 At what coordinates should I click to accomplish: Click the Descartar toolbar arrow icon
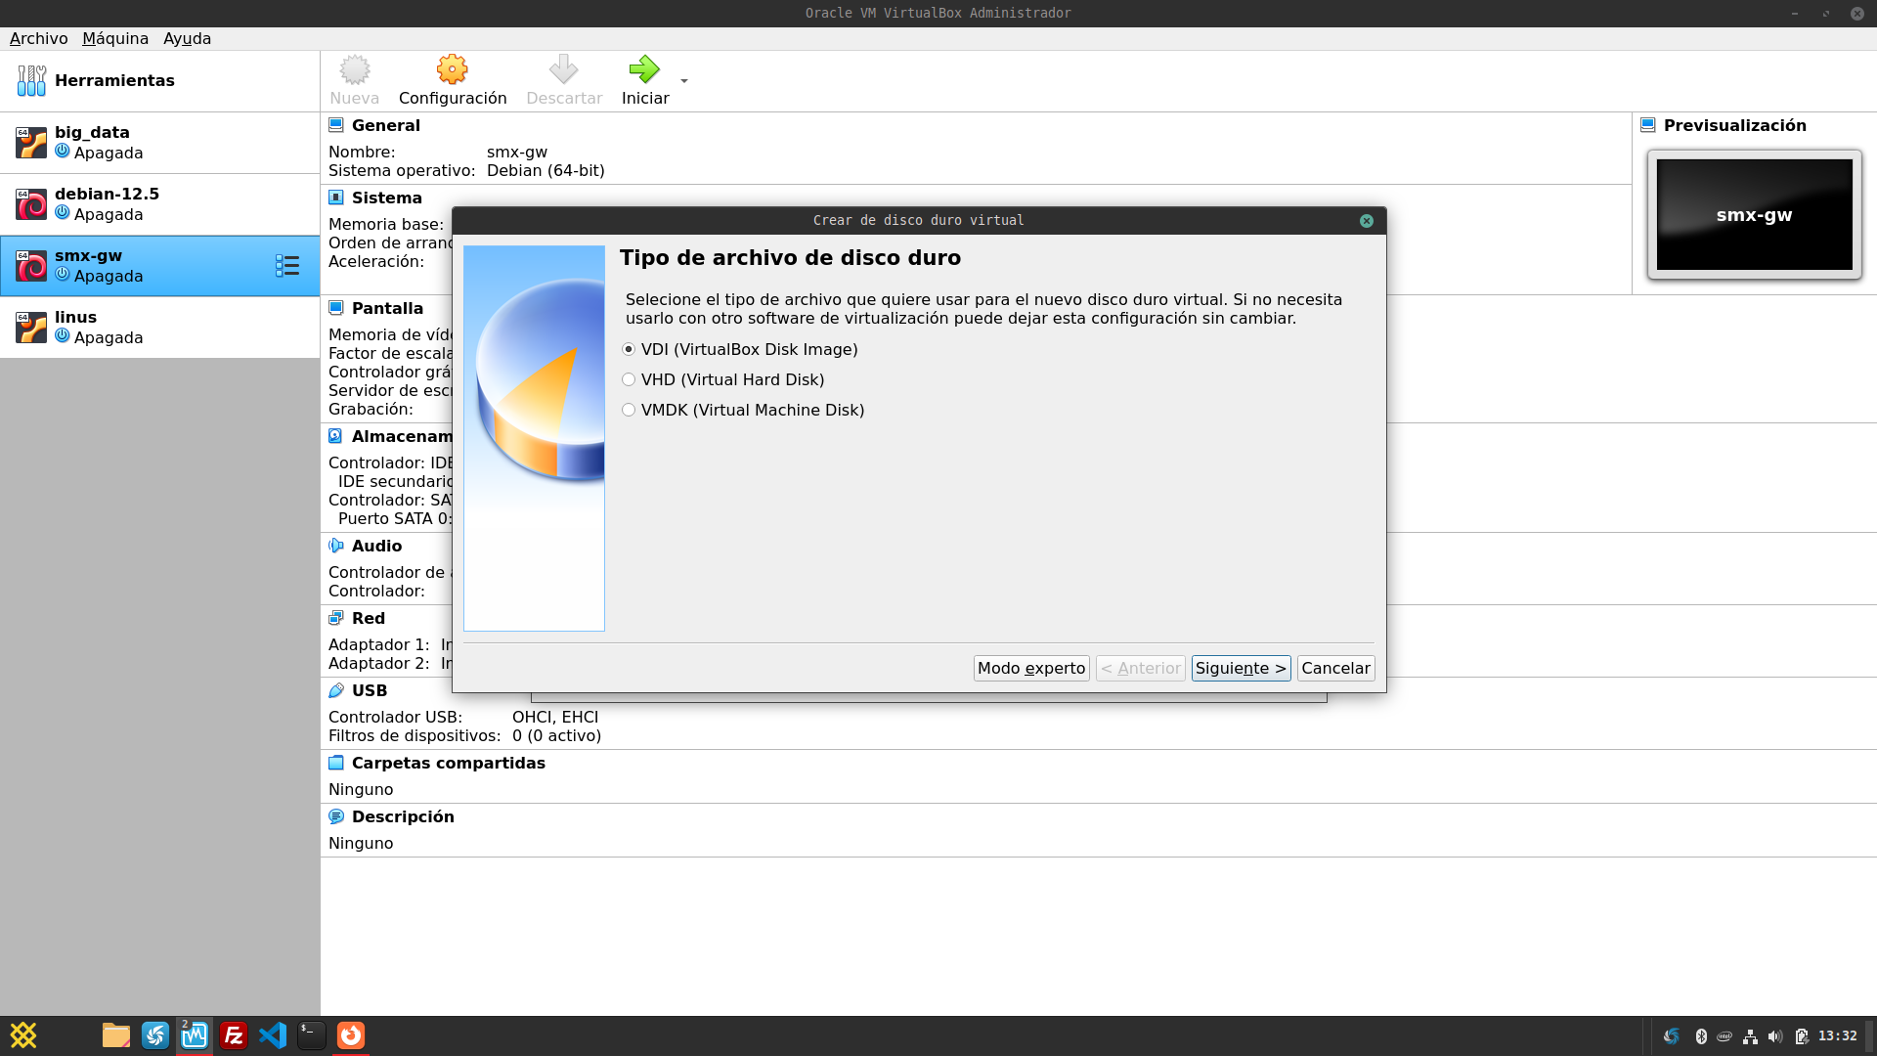[x=563, y=69]
